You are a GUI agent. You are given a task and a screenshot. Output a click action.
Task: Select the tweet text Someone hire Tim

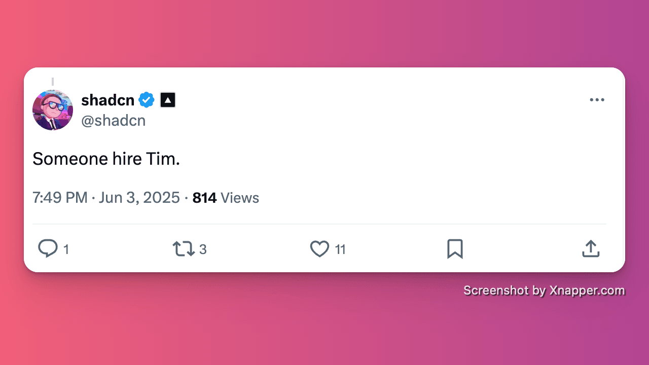pos(106,159)
